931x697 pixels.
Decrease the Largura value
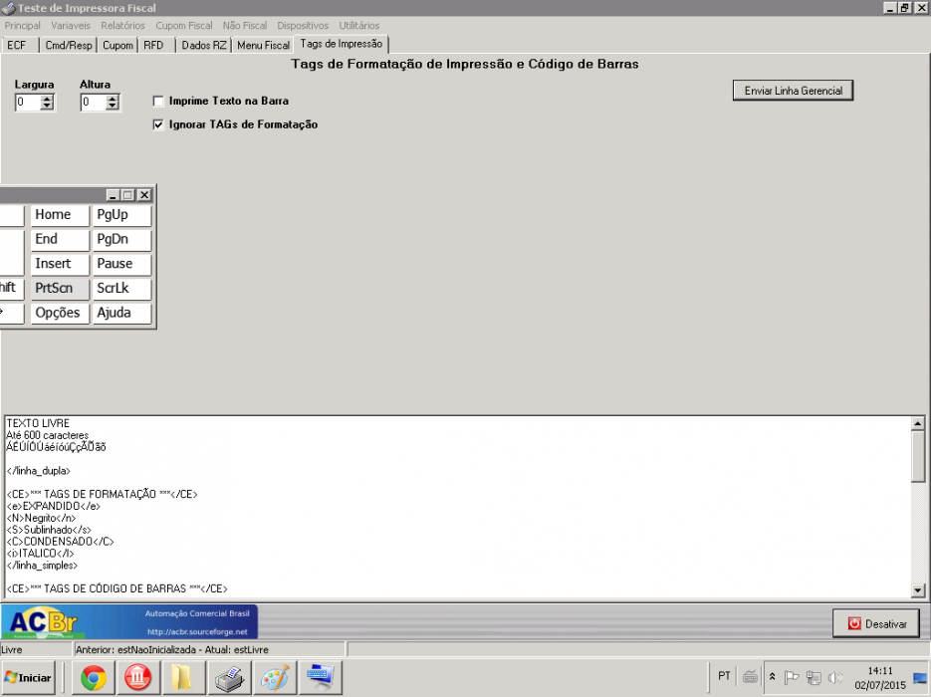47,107
